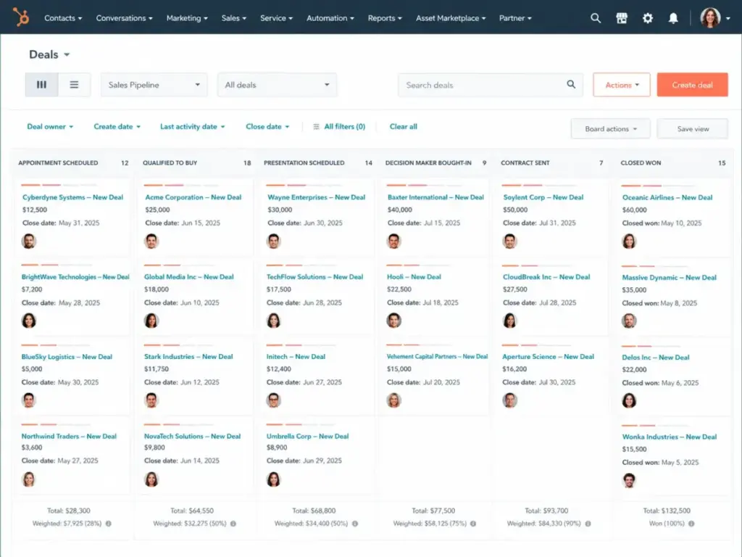Image resolution: width=742 pixels, height=557 pixels.
Task: Click info icon beside Weighted $84,330 (90%)
Action: pyautogui.click(x=588, y=524)
